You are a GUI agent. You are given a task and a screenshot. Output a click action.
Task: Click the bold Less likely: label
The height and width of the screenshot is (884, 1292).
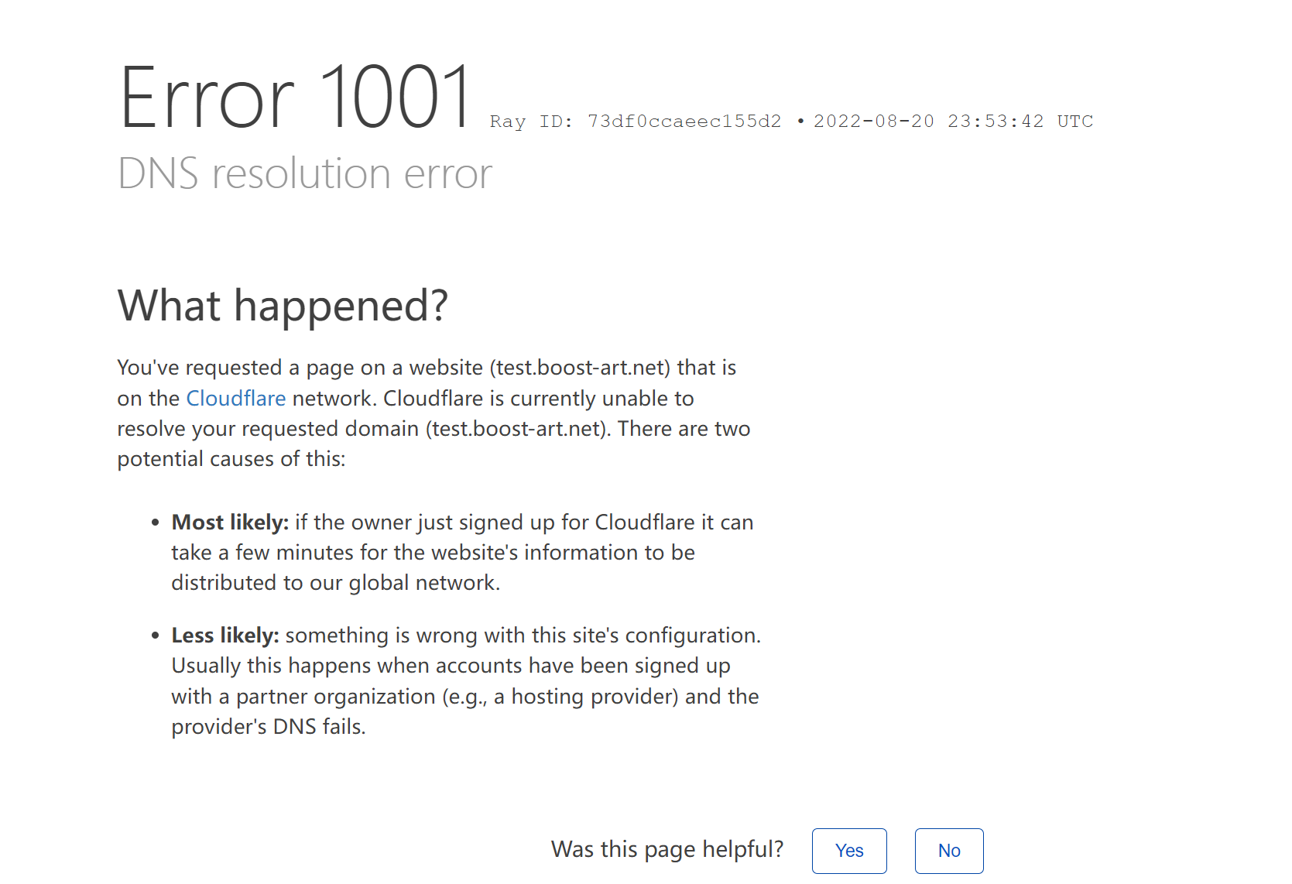pyautogui.click(x=225, y=636)
